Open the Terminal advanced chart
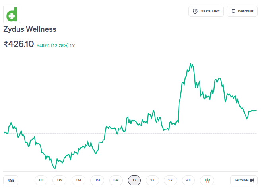Viewport: 262px width, 189px height. click(x=244, y=180)
